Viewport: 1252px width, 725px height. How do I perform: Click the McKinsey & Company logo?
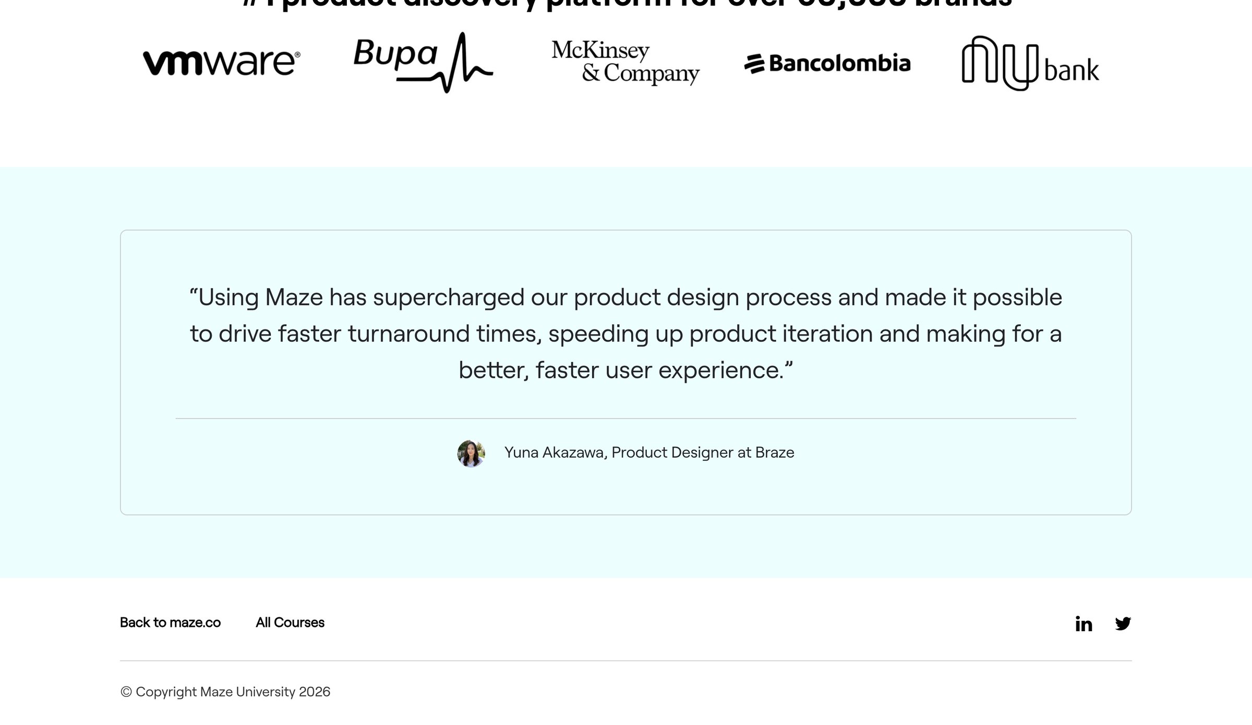pyautogui.click(x=625, y=63)
